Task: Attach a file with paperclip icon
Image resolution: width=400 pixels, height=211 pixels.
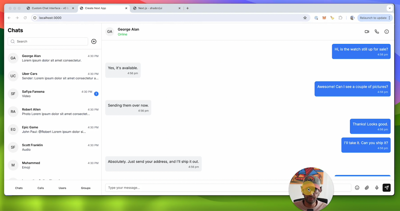Action: (x=367, y=188)
